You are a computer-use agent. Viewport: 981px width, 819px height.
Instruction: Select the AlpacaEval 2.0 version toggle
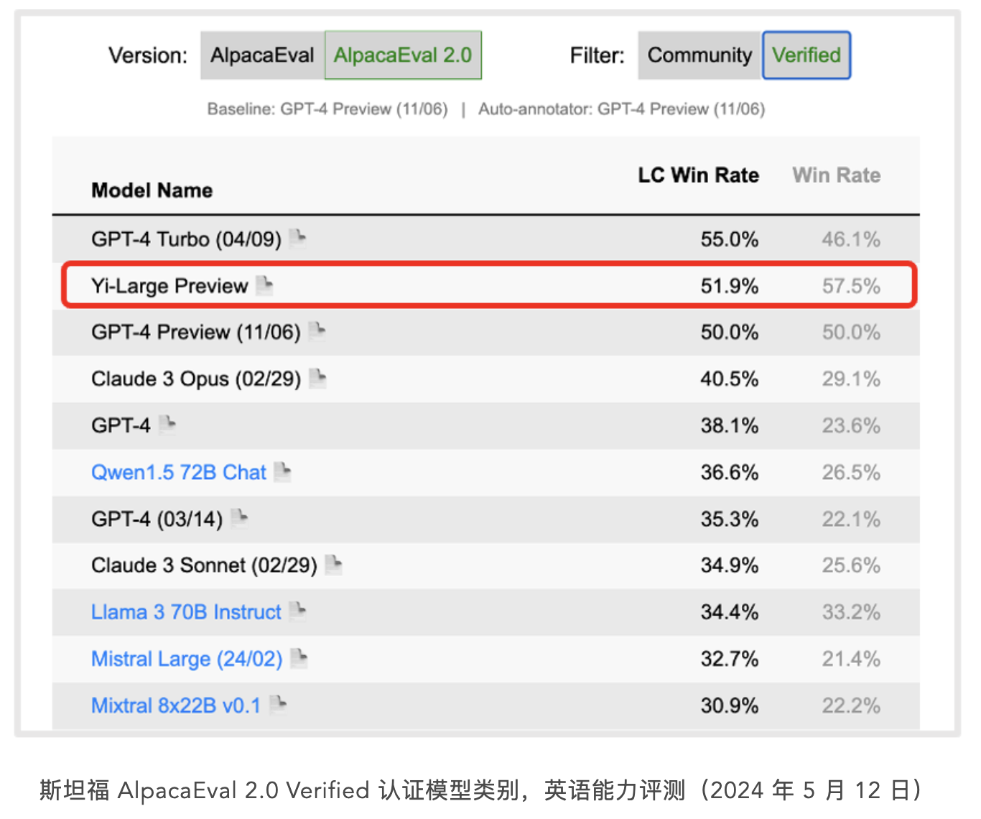(x=403, y=55)
